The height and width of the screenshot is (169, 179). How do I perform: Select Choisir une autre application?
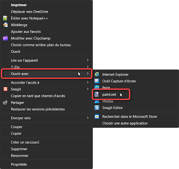click(135, 123)
